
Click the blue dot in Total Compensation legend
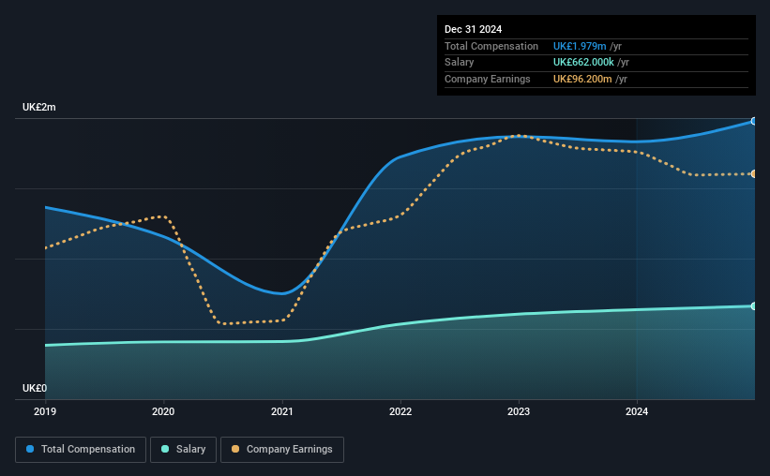30,449
